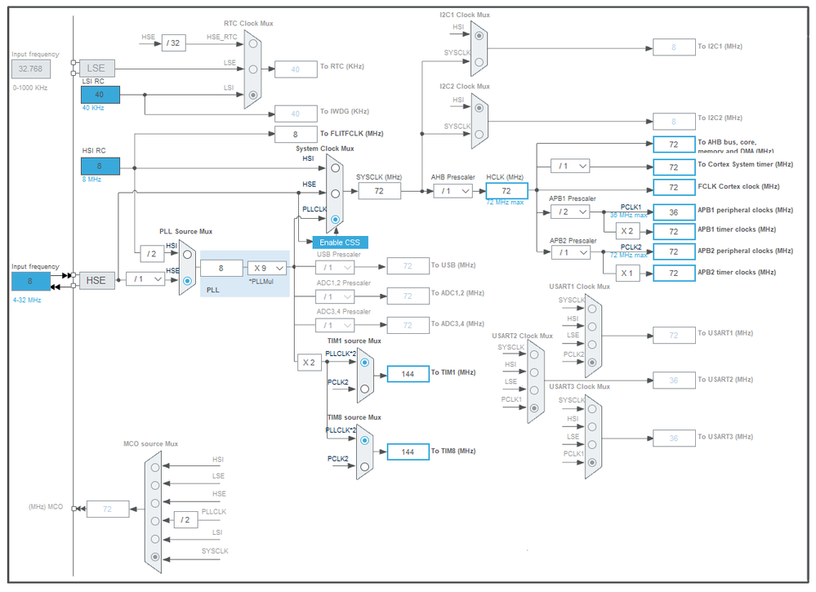816x592 pixels.
Task: Select PCLK2 in TIM1 source Mux
Action: tap(364, 389)
